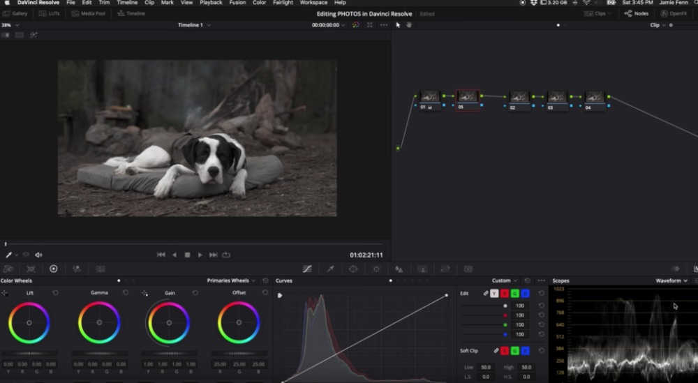This screenshot has height=383, width=698.
Task: Open the Color Match palette
Action: point(31,269)
